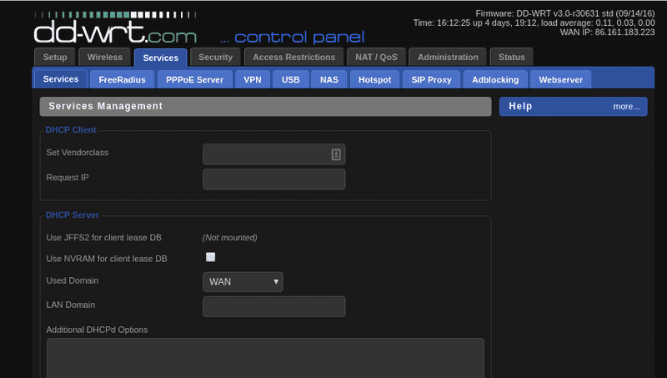
Task: Open the PPPoE Server sub-tab
Action: click(x=194, y=79)
